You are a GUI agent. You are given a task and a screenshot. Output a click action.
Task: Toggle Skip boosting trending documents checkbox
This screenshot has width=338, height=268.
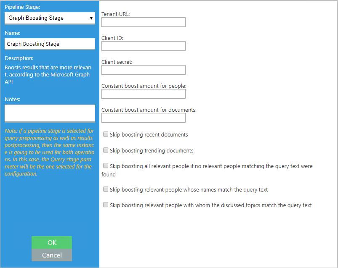[x=106, y=150]
